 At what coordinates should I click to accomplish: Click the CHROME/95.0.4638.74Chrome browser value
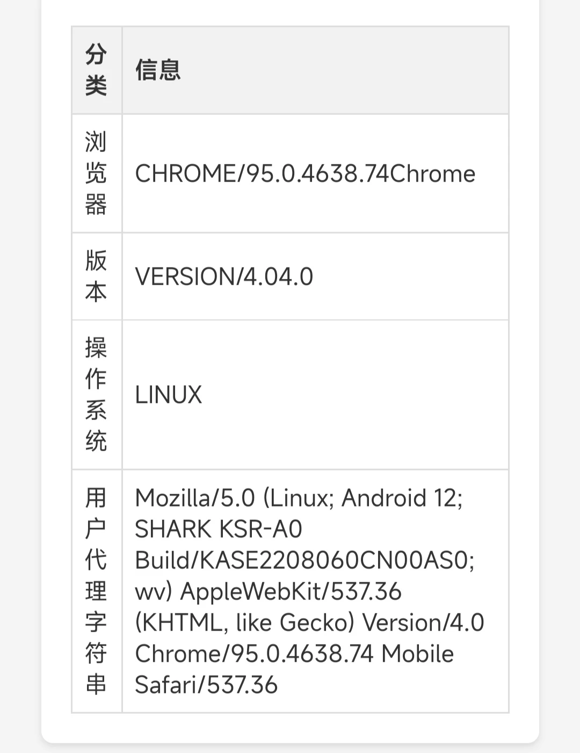point(305,174)
